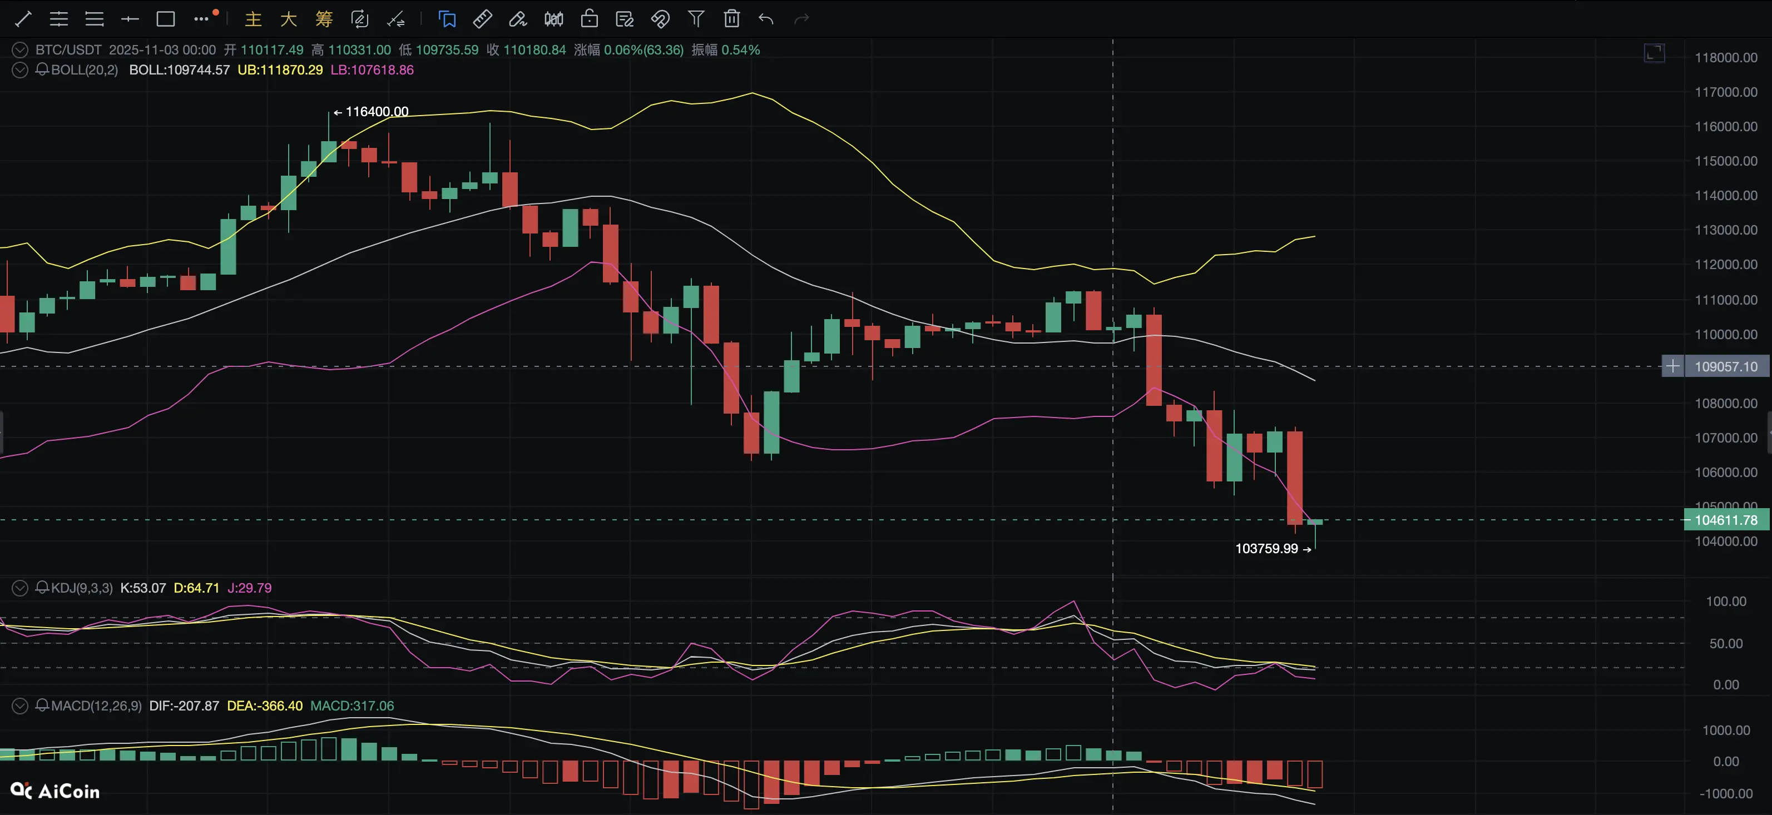Viewport: 1772px width, 815px height.
Task: Select the trend line drawing tool
Action: 23,18
